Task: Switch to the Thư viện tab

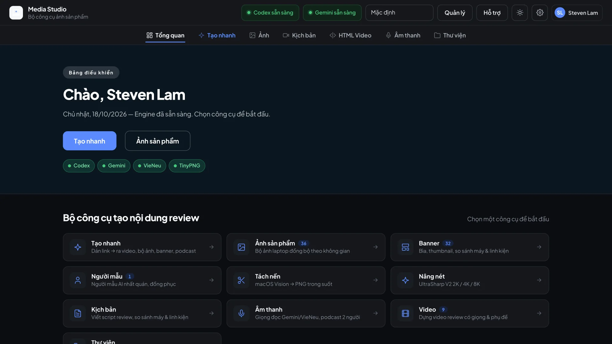Action: pyautogui.click(x=450, y=35)
